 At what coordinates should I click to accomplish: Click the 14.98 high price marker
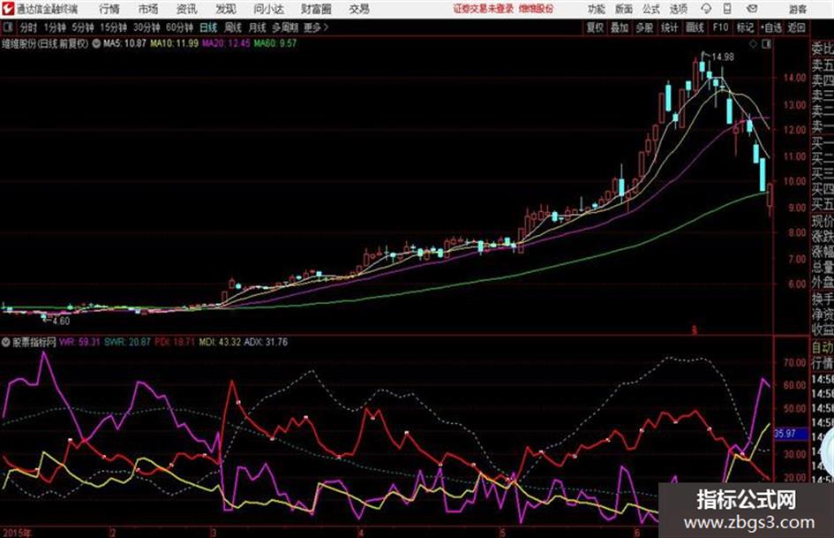pos(724,57)
